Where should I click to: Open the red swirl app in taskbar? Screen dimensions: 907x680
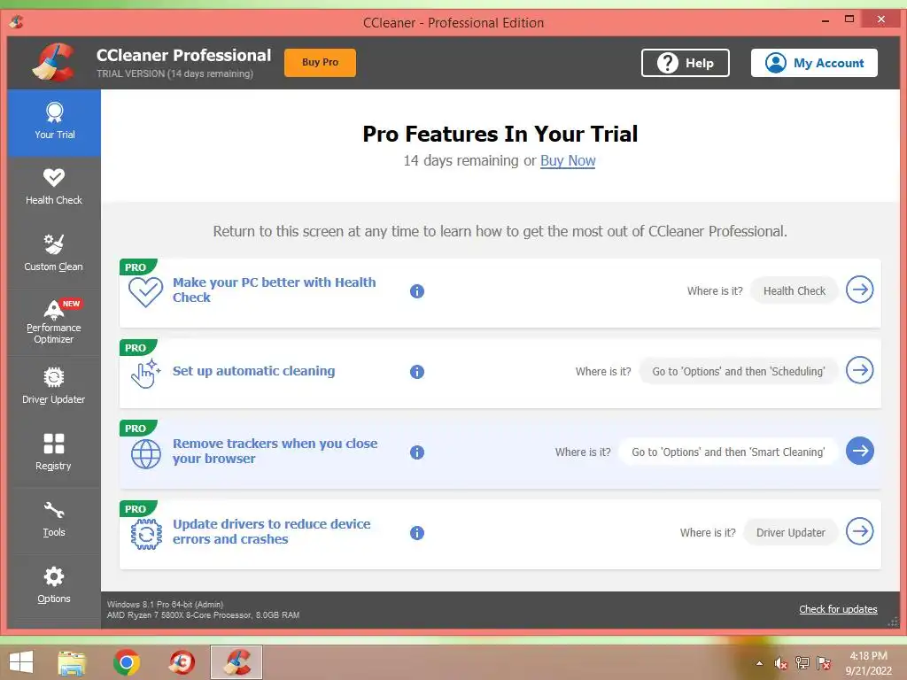pos(182,662)
